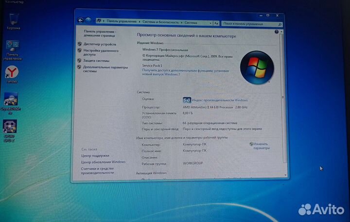The height and width of the screenshot is (222, 350).
Task: Click the scrollbar down arrow
Action: click(x=285, y=175)
